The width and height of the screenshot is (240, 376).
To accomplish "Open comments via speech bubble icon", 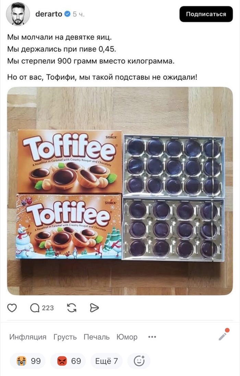I will click(x=35, y=308).
